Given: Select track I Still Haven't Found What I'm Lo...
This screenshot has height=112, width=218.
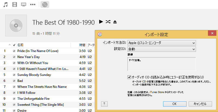Looking at the screenshot, I should coord(43,69).
